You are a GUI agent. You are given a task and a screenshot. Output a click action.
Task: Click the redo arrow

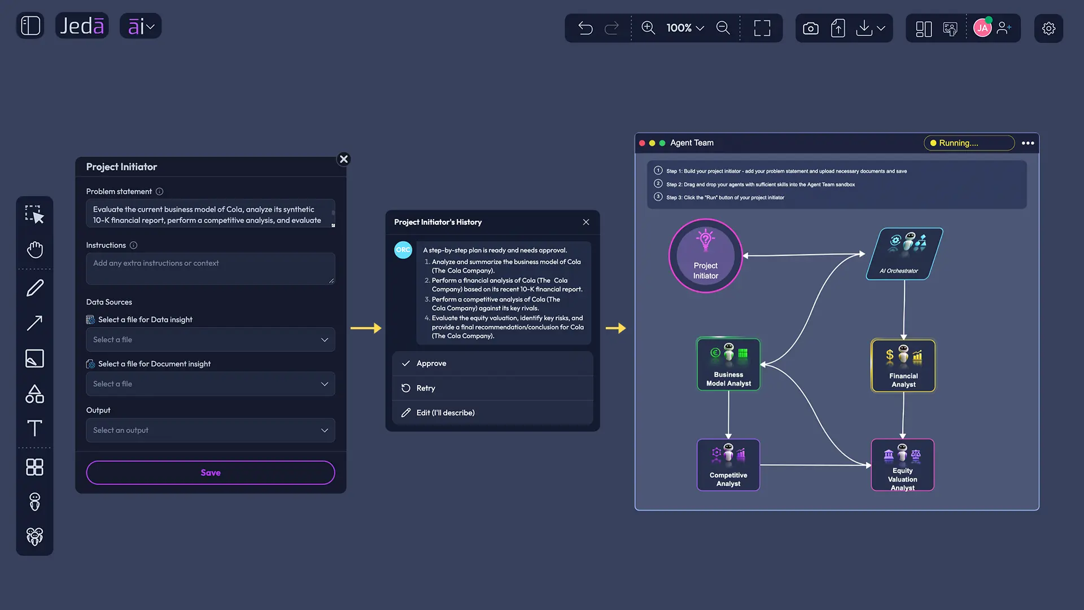(x=611, y=28)
